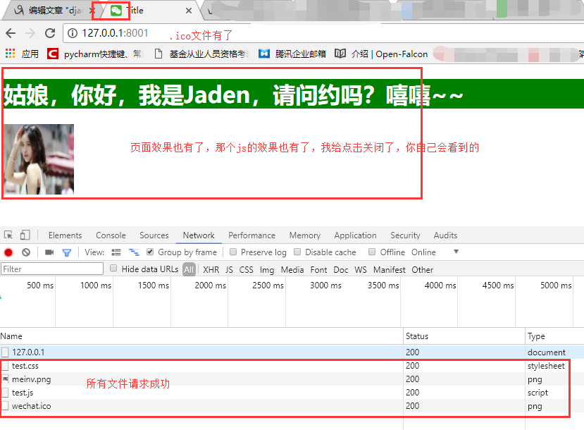The image size is (584, 430).
Task: Enable the Preserve log checkbox
Action: point(233,252)
